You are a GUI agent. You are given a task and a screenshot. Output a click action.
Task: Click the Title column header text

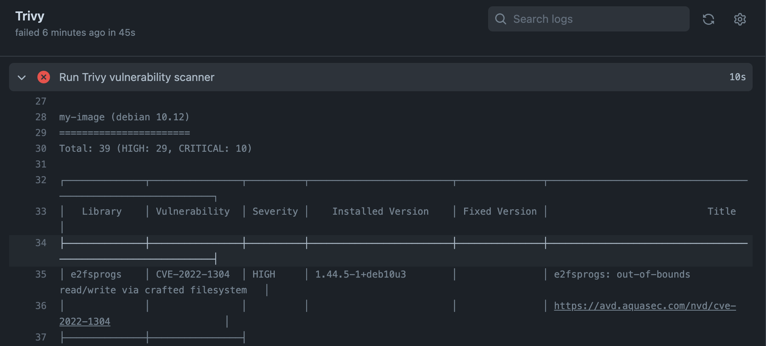point(722,212)
